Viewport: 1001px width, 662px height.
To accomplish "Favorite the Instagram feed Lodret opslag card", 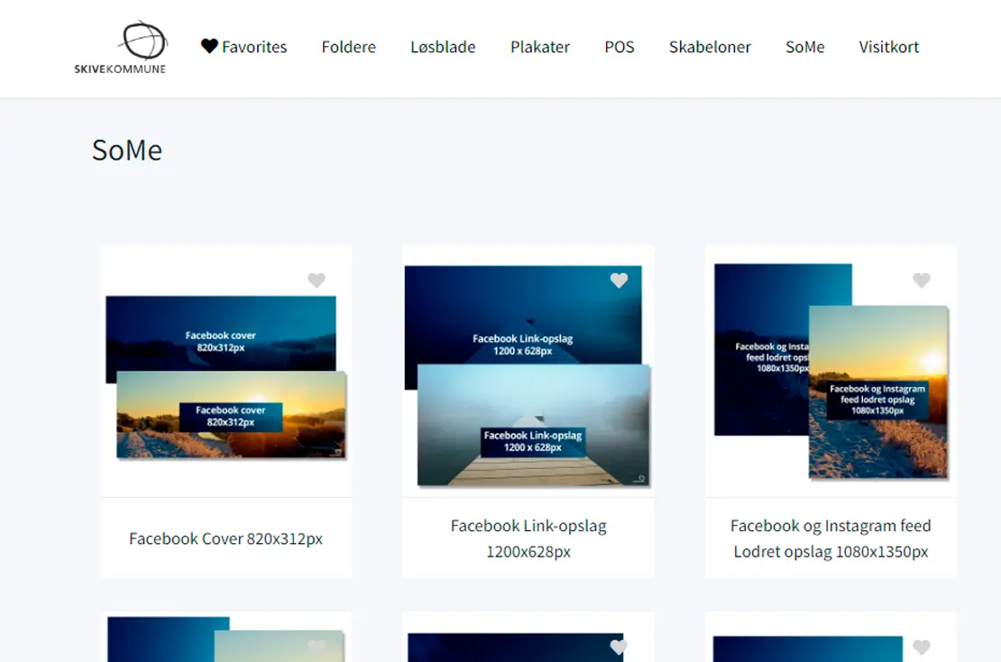I will [921, 280].
